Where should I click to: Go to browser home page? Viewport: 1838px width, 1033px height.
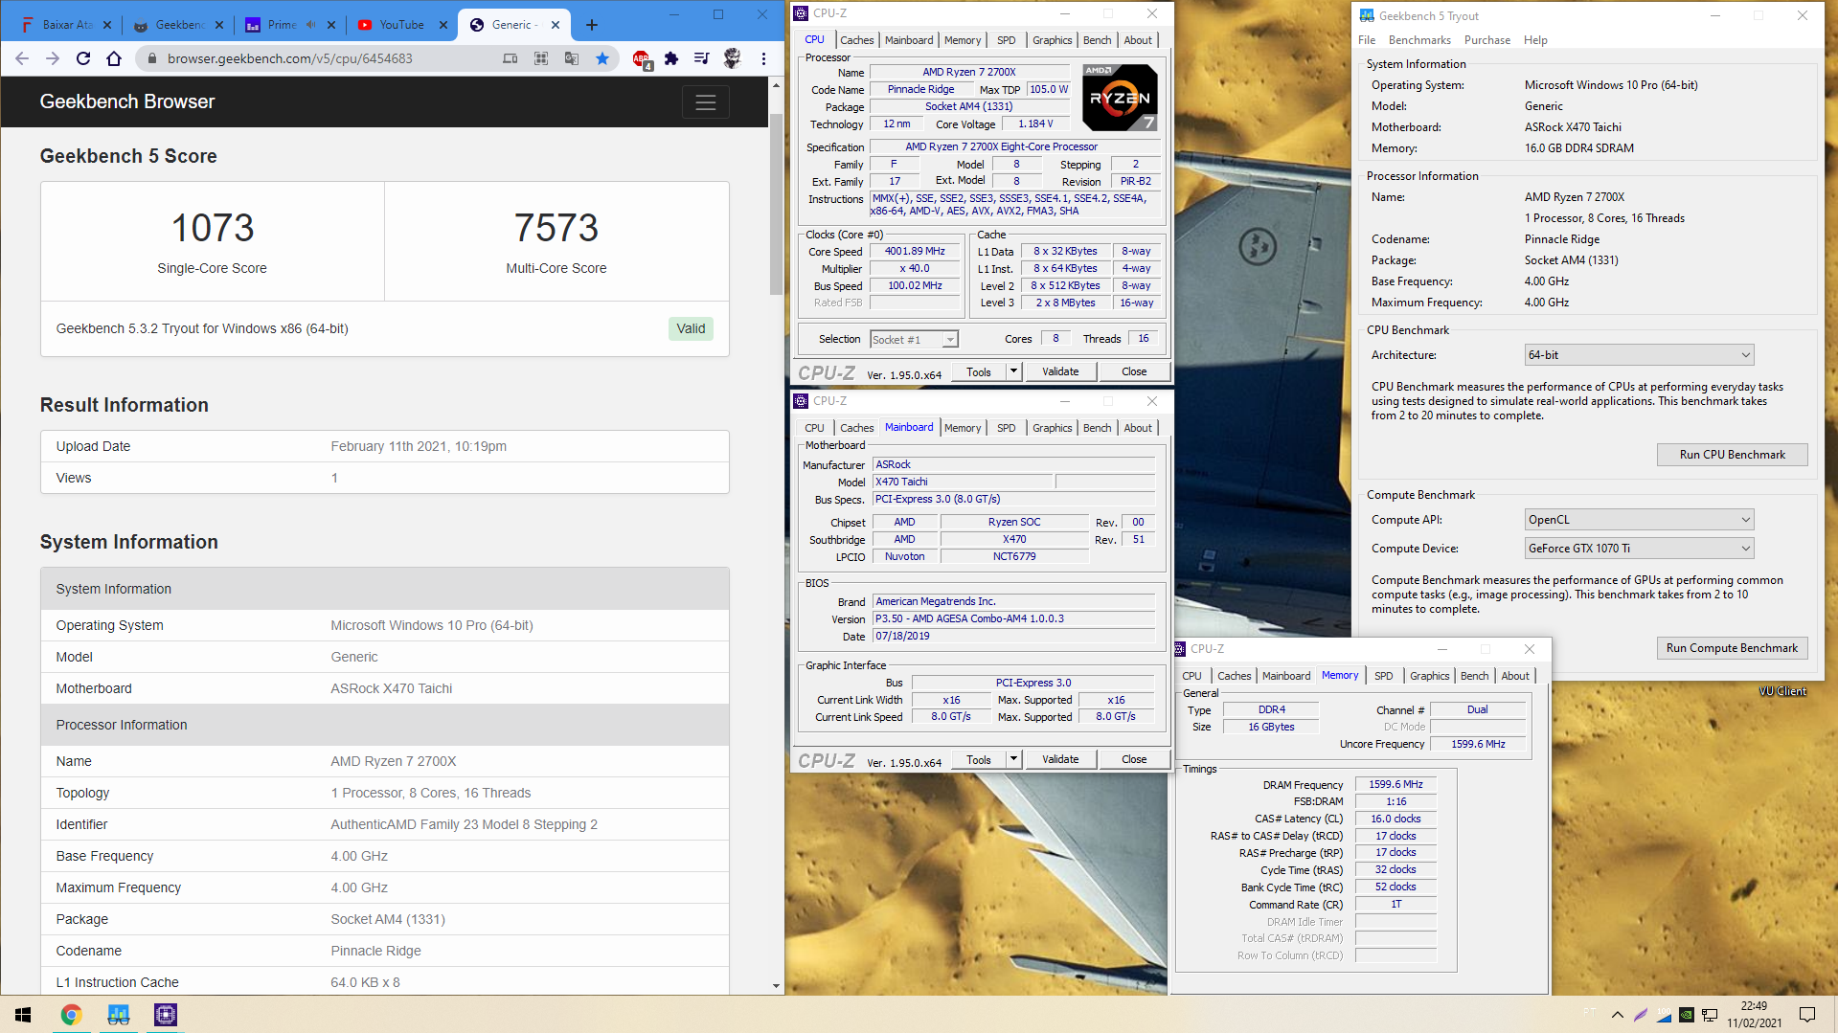pyautogui.click(x=114, y=58)
